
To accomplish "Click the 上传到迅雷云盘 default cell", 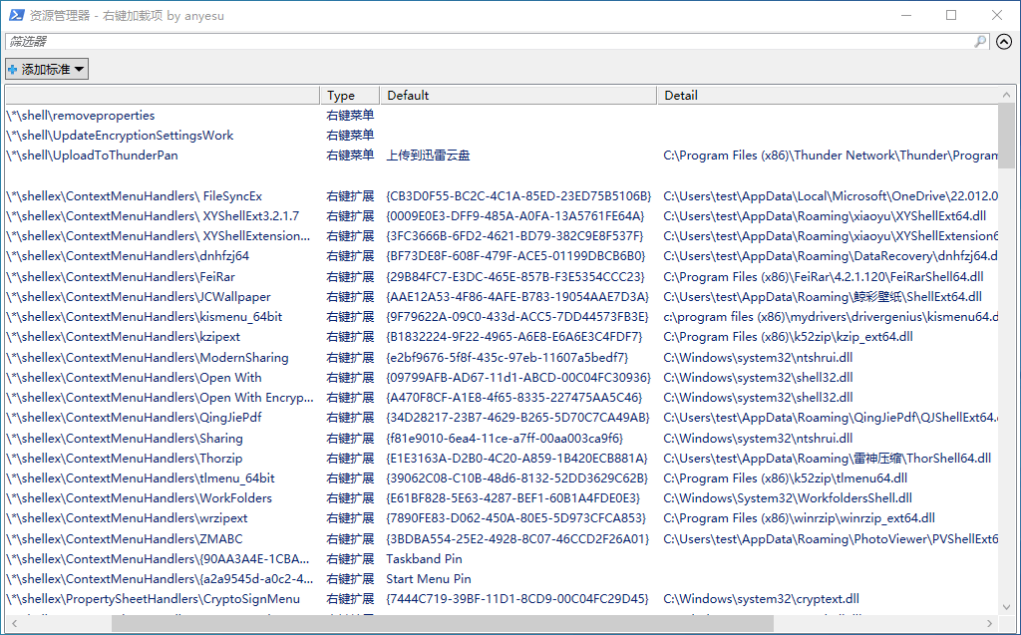I will [428, 156].
